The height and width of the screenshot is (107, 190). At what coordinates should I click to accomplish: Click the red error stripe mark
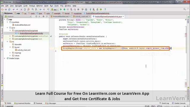click(x=186, y=35)
